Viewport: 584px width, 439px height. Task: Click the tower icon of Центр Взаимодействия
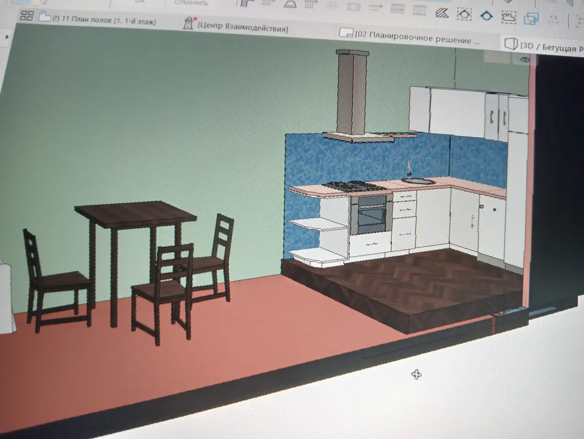tap(188, 22)
